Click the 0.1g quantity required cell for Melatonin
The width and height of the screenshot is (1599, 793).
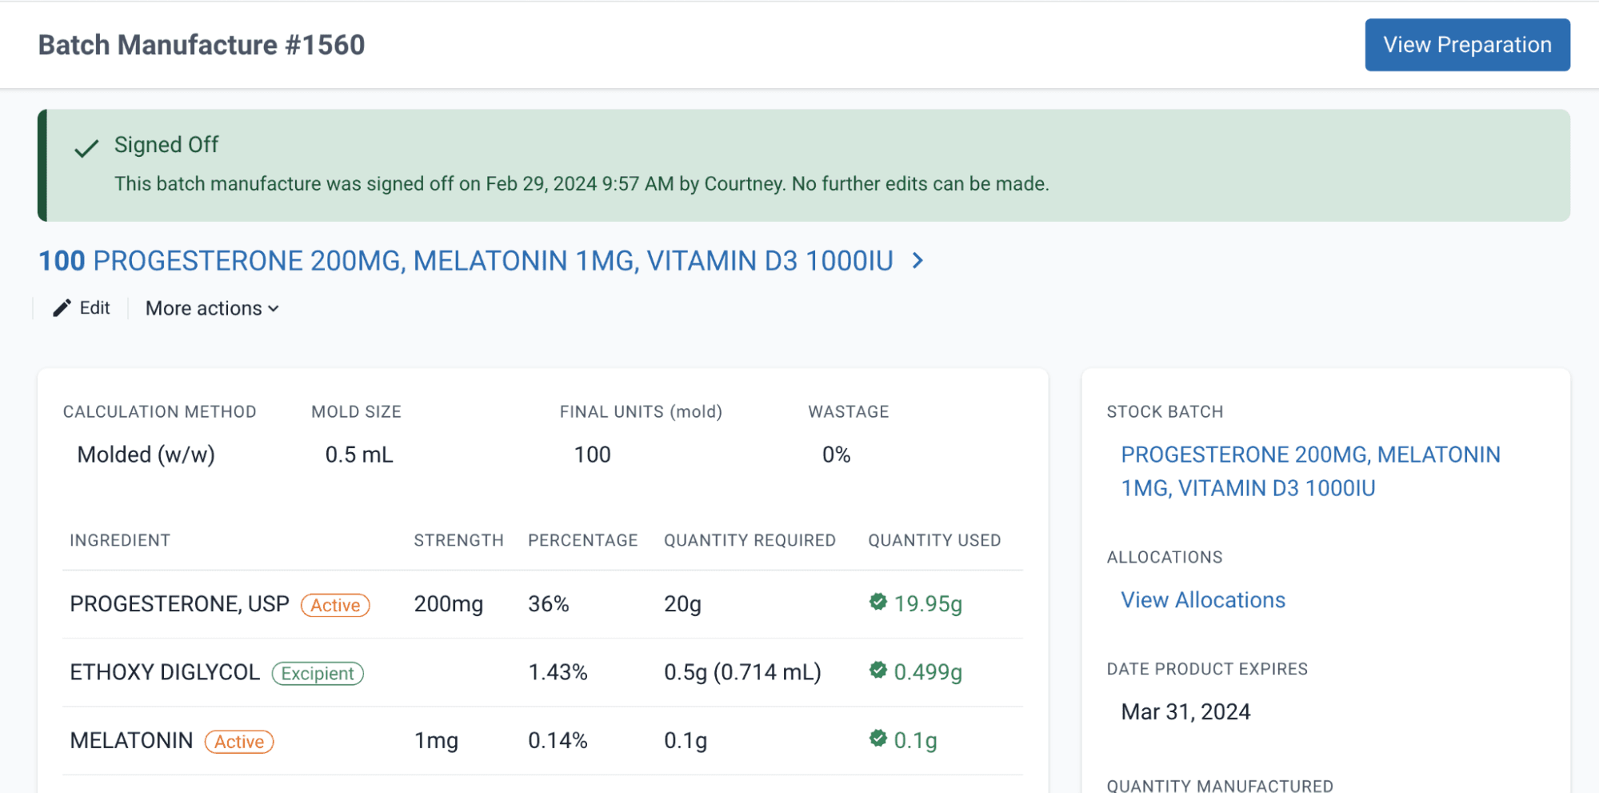[x=686, y=740]
